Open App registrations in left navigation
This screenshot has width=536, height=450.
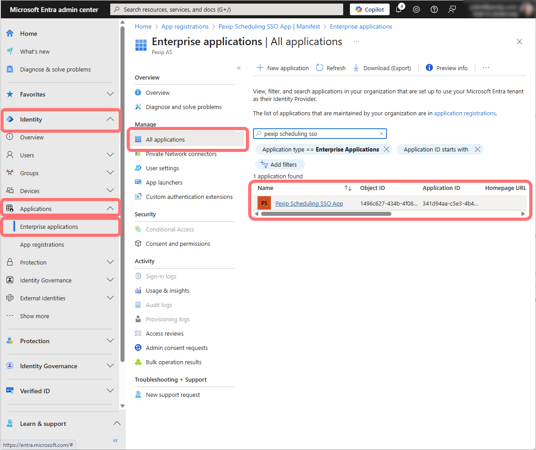point(42,244)
